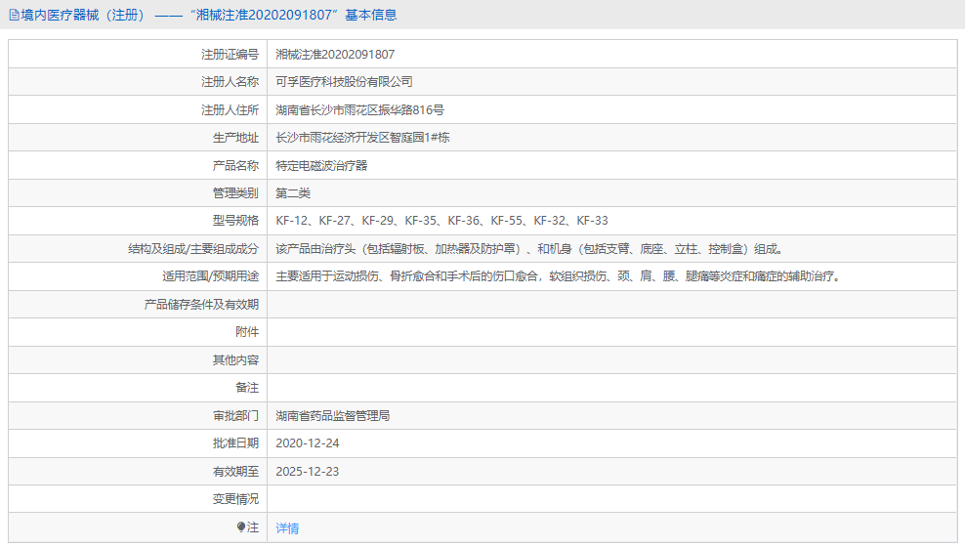Select the model list starting KF-12
Screen dimensions: 965x547
(x=441, y=221)
